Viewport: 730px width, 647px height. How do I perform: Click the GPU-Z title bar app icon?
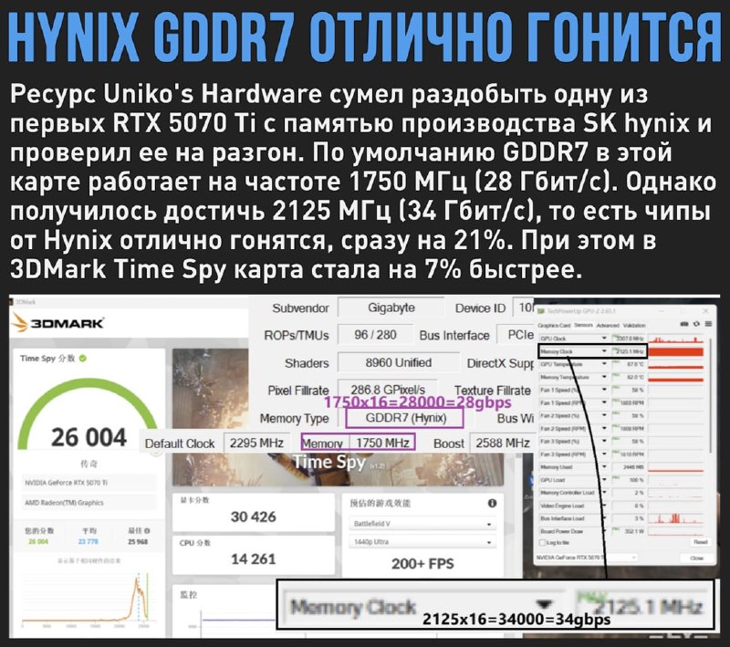540,311
